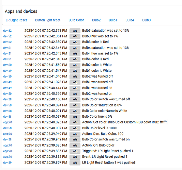
Task: Select text 'Bulb3 saturation was set to 13%'
Action: tap(106, 31)
